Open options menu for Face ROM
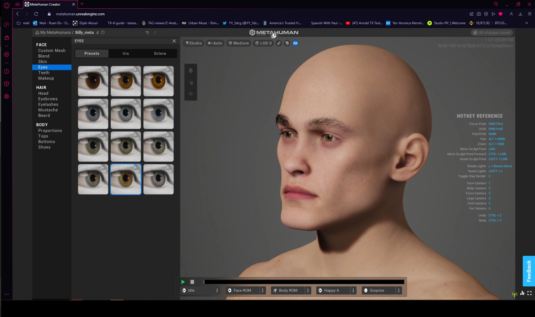Screen dimensions: 535x317 point(263,290)
